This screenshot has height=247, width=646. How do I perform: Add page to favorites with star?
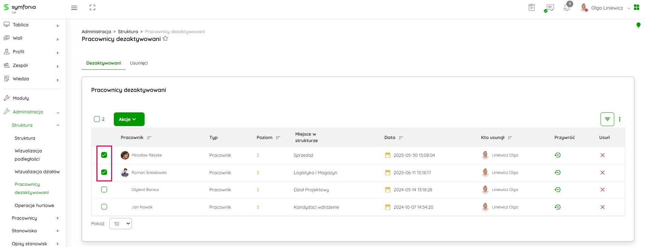(165, 39)
